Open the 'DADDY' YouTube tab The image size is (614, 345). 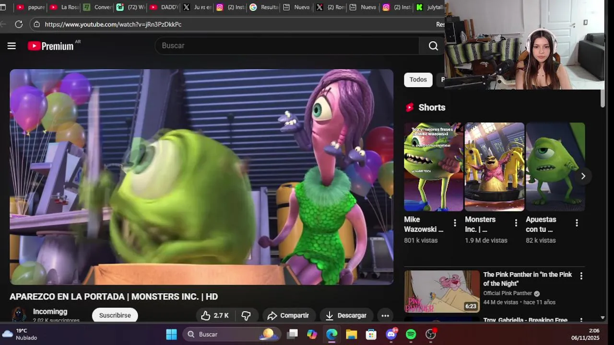[x=164, y=7]
